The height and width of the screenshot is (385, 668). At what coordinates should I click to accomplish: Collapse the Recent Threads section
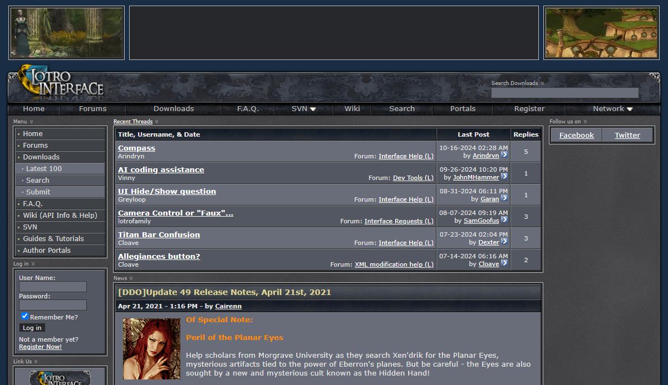156,122
